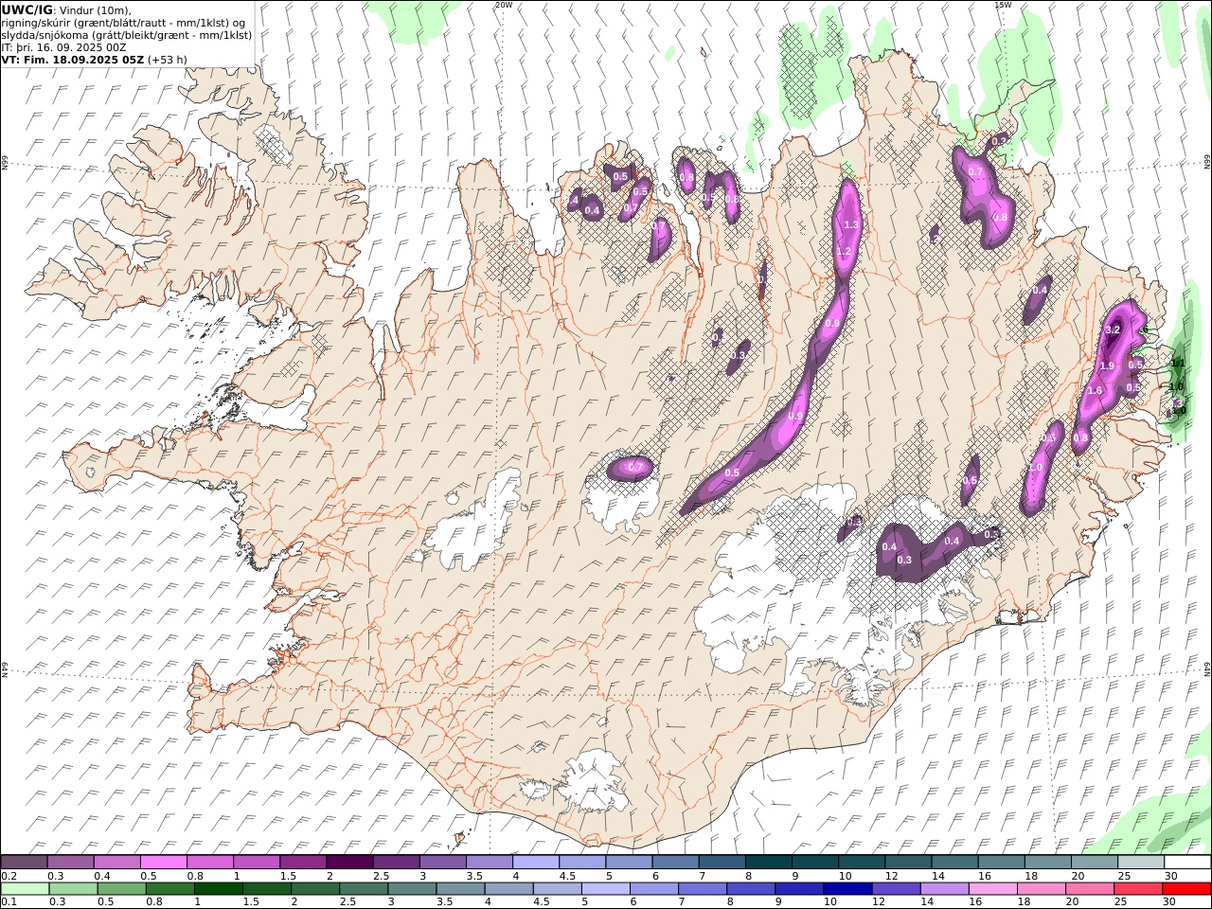Select lower legend pale green swatch 0.1 to 0.3
Image resolution: width=1212 pixels, height=909 pixels.
[x=26, y=888]
